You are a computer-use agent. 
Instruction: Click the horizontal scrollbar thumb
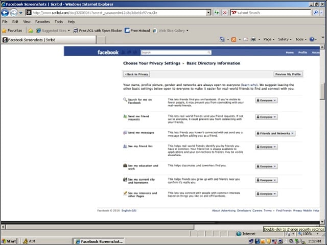[x=100, y=227]
